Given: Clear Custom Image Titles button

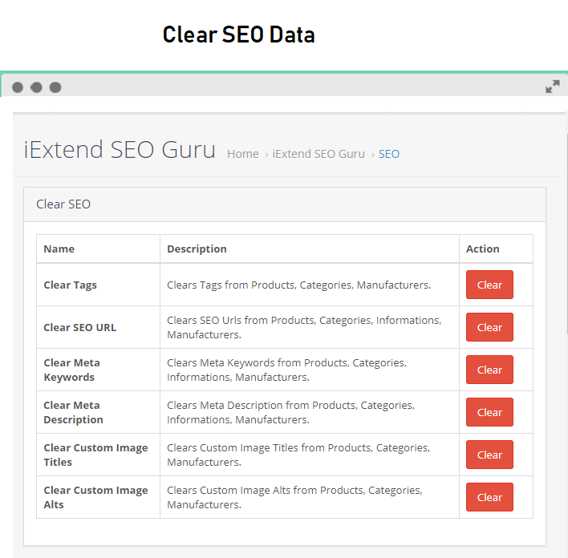Looking at the screenshot, I should [x=489, y=455].
